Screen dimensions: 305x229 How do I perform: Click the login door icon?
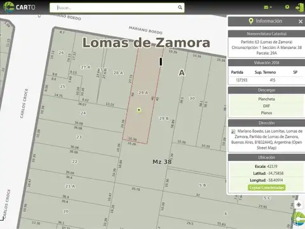click(300, 7)
